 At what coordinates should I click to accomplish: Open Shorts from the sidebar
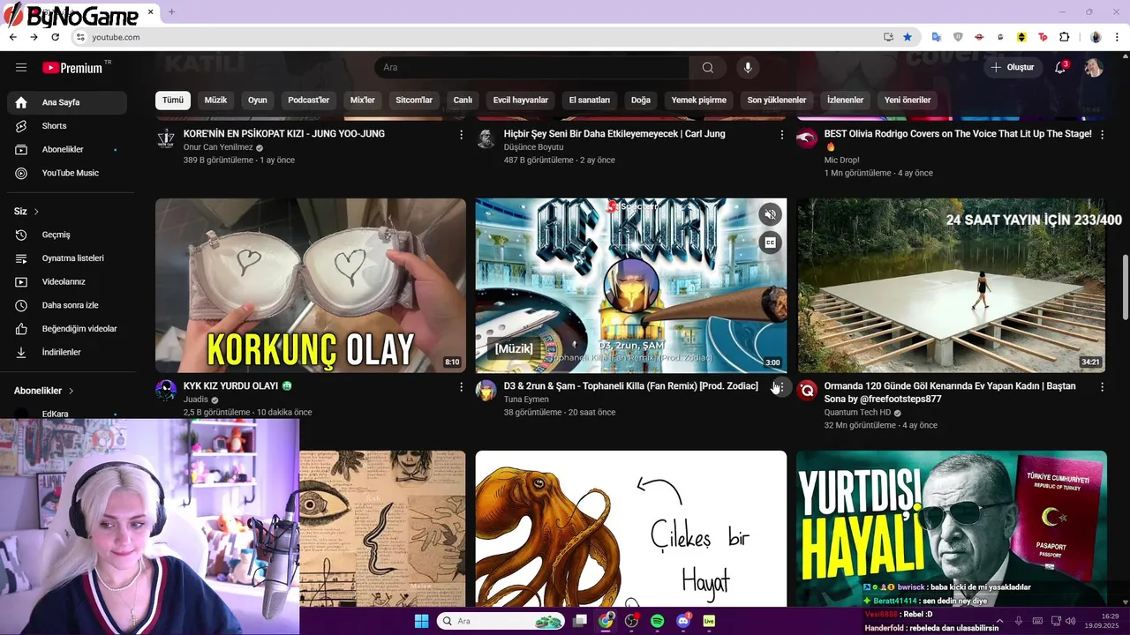(67, 126)
